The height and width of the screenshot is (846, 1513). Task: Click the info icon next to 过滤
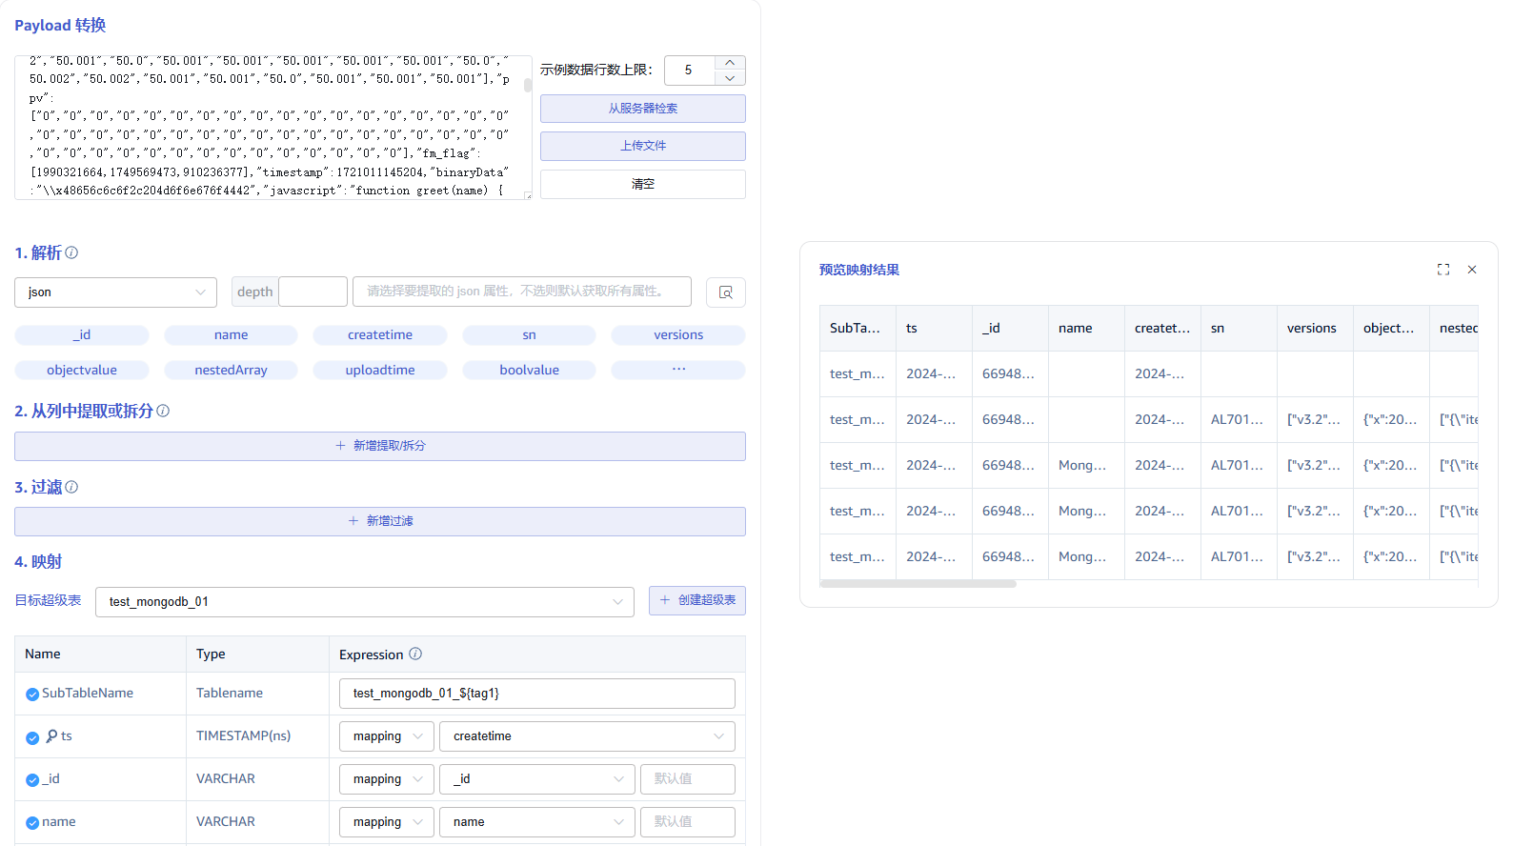[x=71, y=487]
